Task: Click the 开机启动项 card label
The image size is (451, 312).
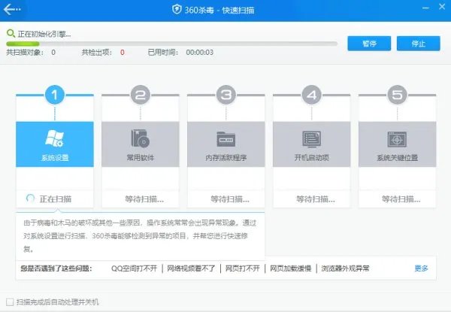Action: click(x=311, y=158)
